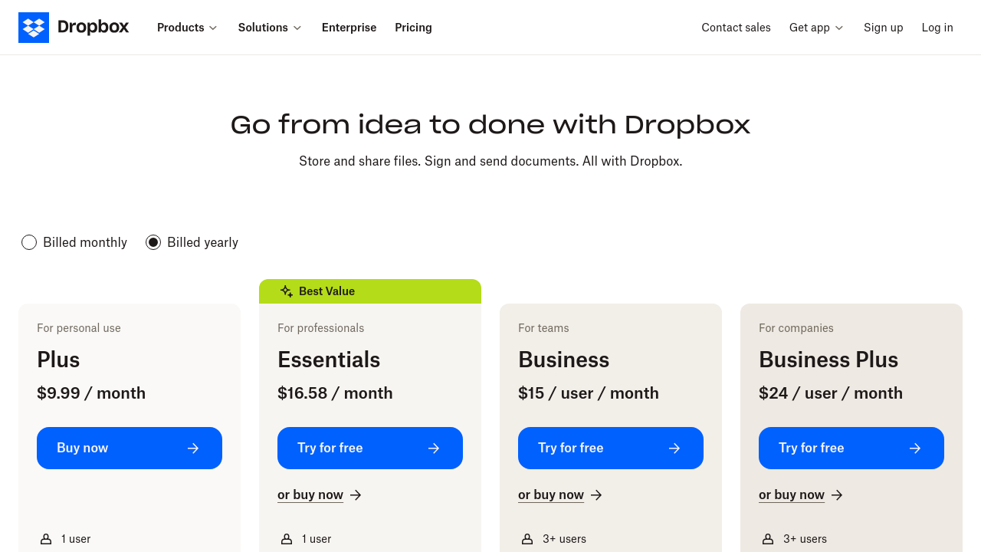Screen dimensions: 981x552
Task: Click the Contact sales link
Action: tap(736, 28)
